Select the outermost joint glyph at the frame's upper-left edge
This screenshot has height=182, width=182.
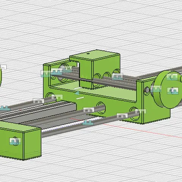(x=46, y=74)
